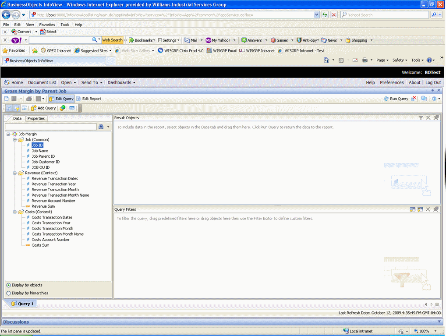This screenshot has height=336, width=446.
Task: Select the Job ID object
Action: click(x=37, y=145)
